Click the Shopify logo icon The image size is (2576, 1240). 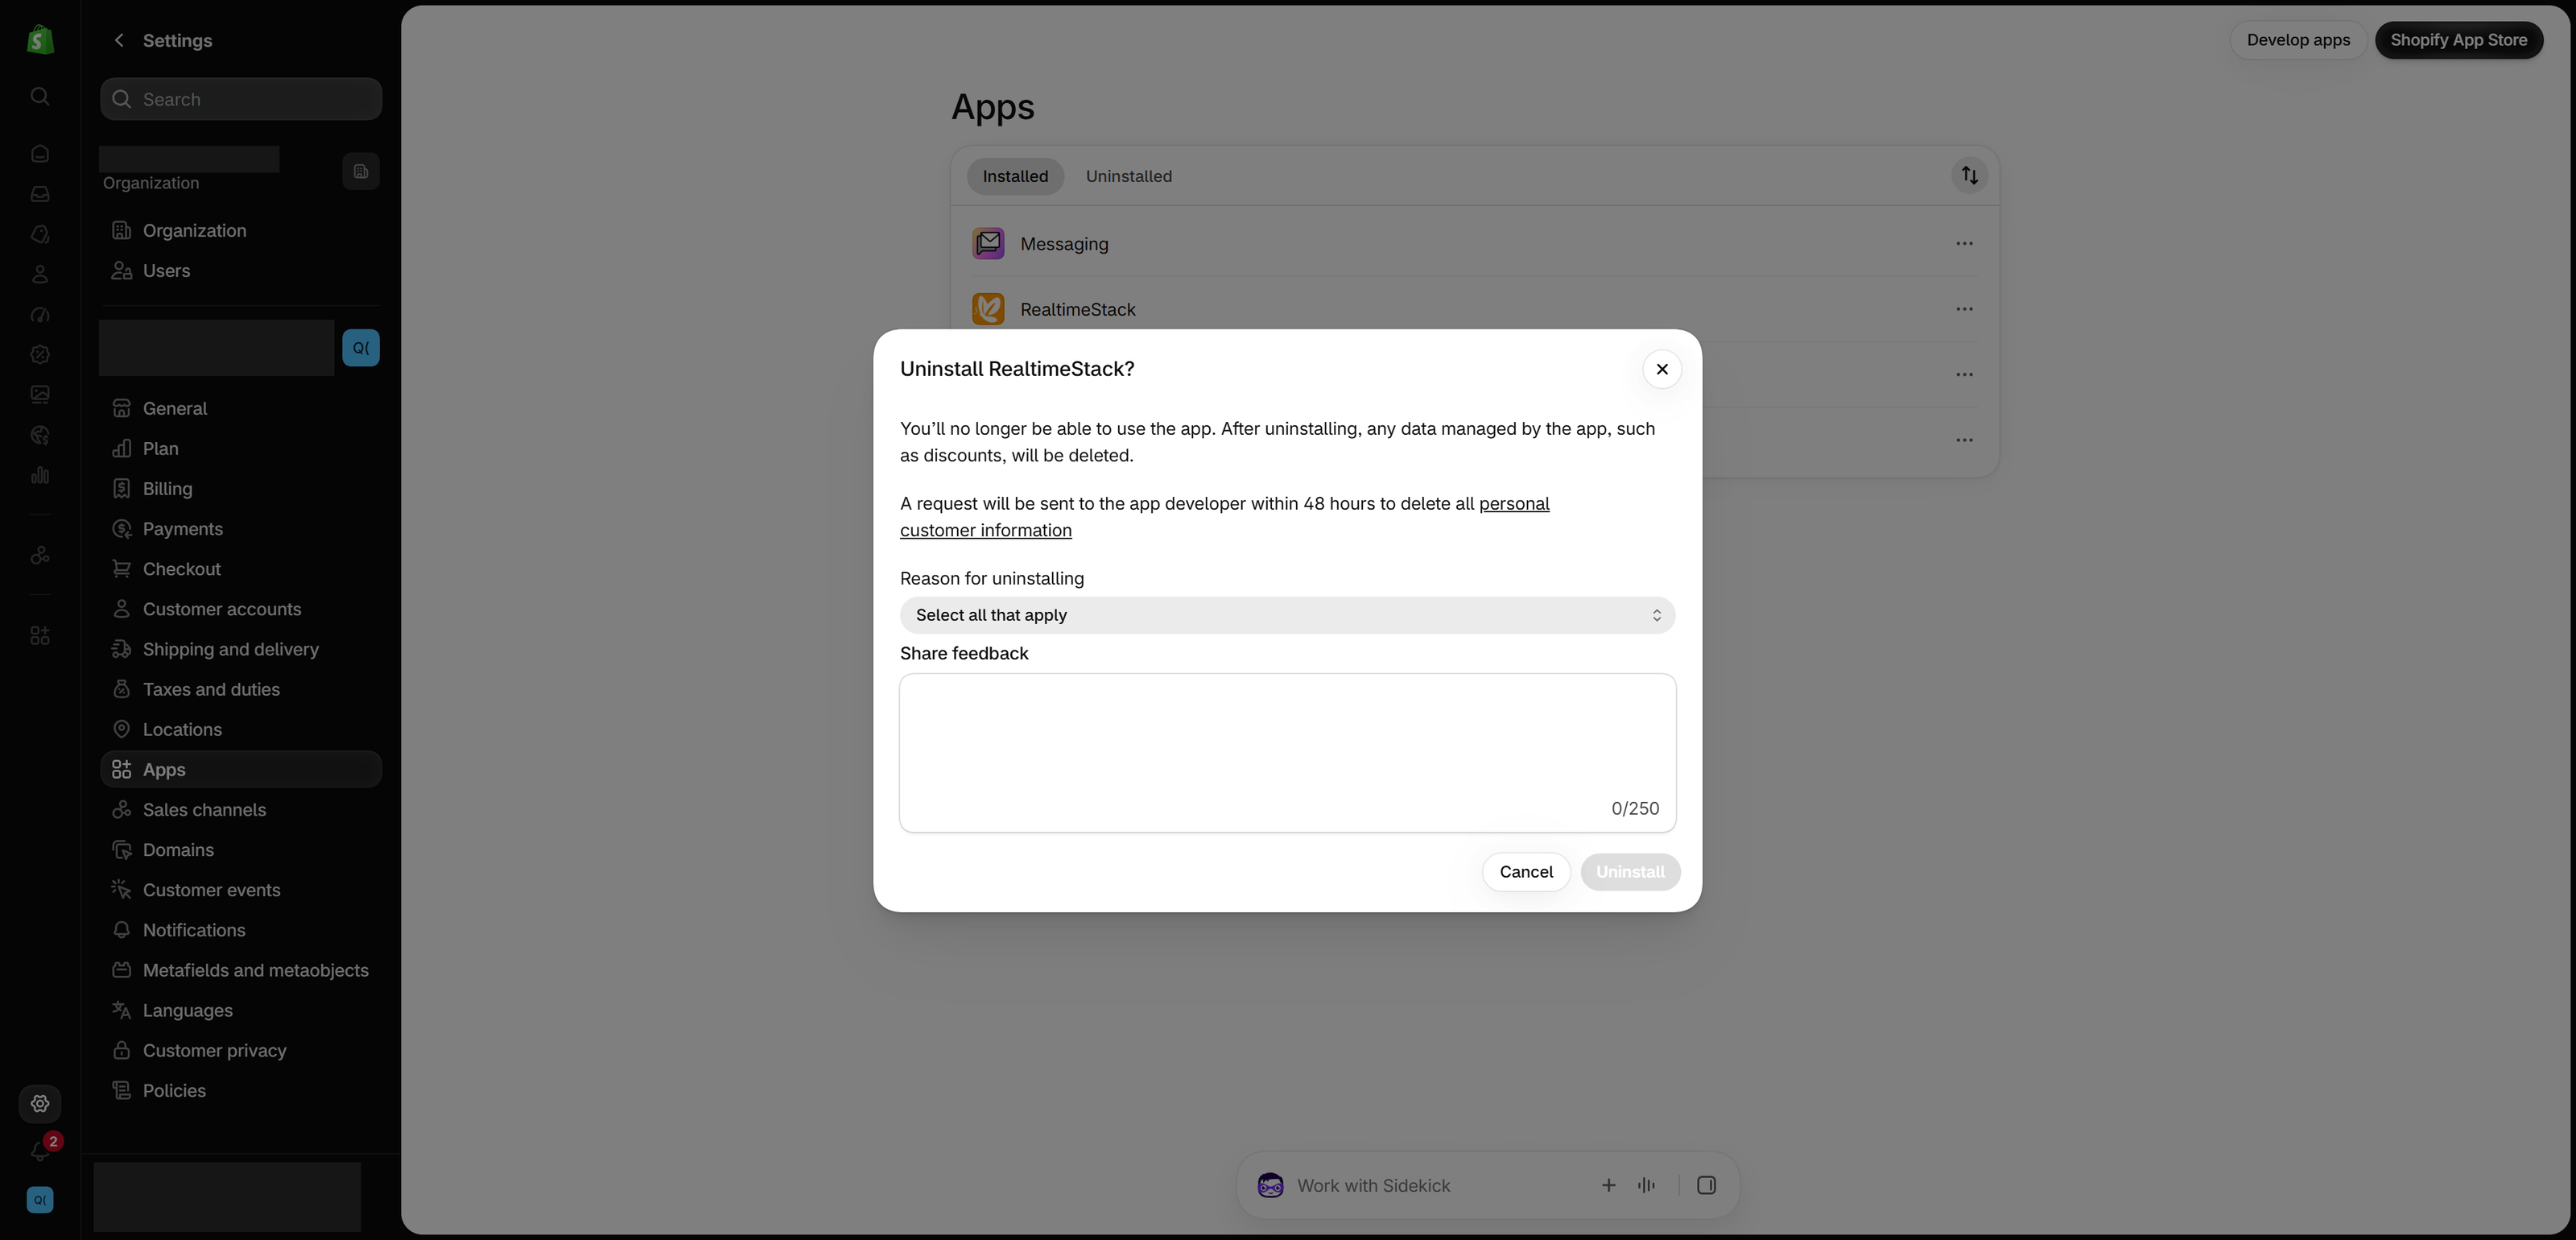(40, 40)
